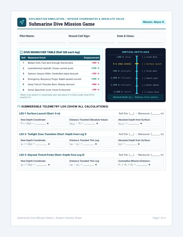
Task: Click the Page 1 of 2 footer text
Action: [x=159, y=218]
